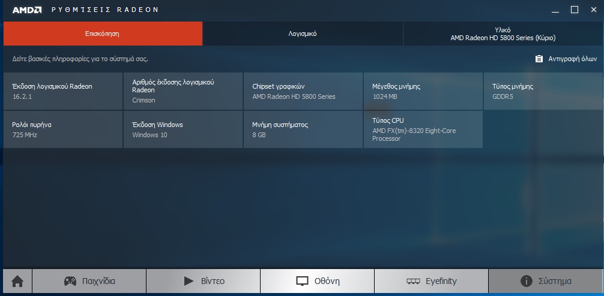Viewport: 604px width, 296px height.
Task: Select the Τύπος CPU AMD FX-8320 tile
Action: 423,129
